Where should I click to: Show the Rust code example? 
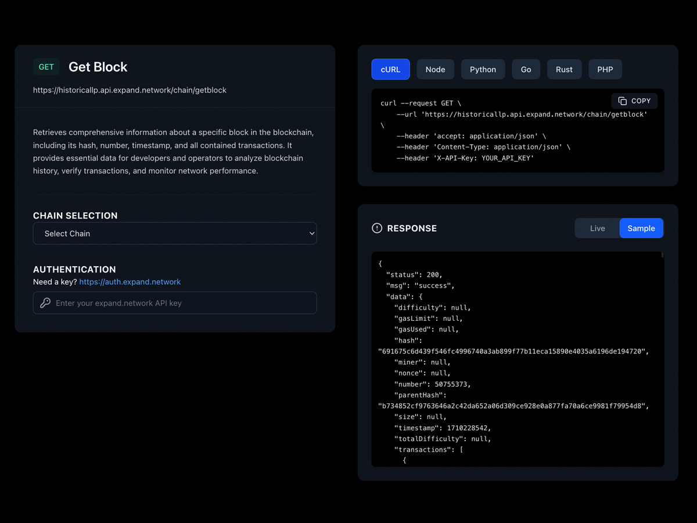[564, 69]
